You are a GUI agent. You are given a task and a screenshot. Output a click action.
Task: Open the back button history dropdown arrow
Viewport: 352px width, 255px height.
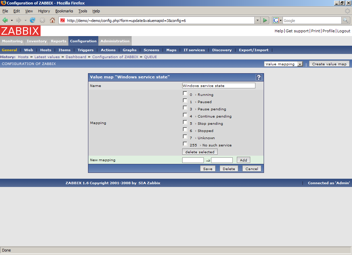[x=12, y=20]
